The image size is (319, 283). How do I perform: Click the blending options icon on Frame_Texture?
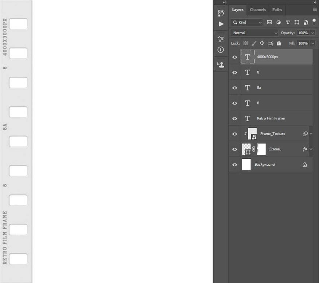305,134
